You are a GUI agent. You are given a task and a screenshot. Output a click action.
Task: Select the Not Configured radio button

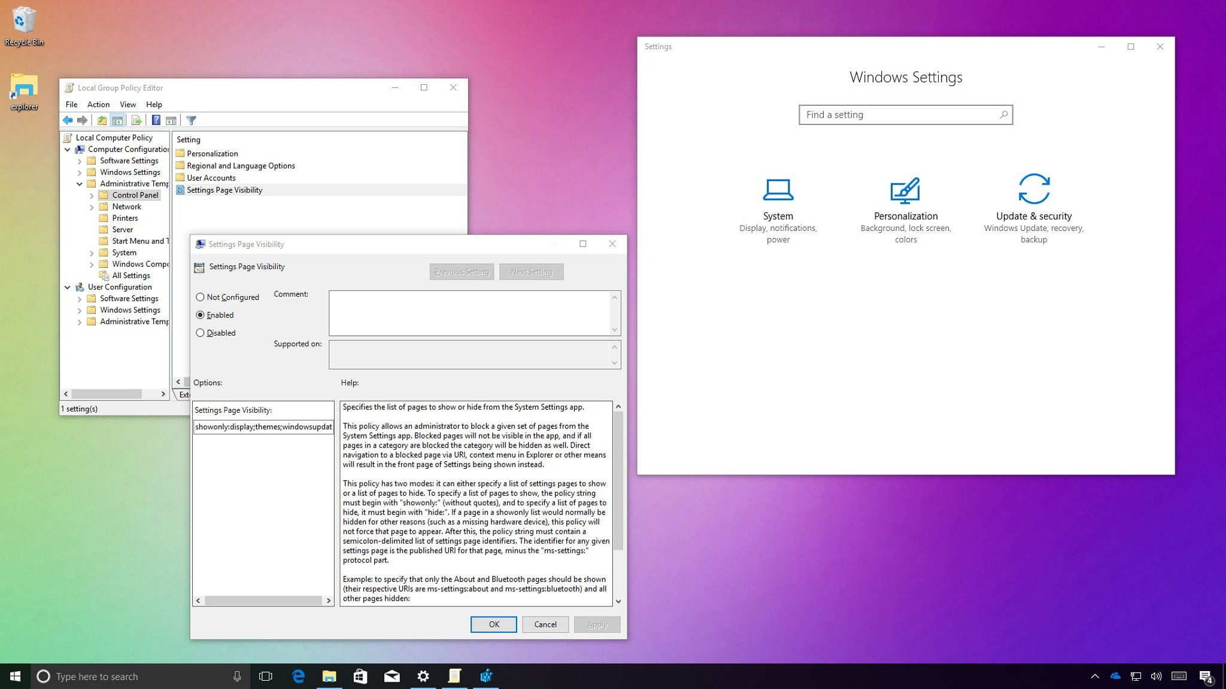pos(201,297)
